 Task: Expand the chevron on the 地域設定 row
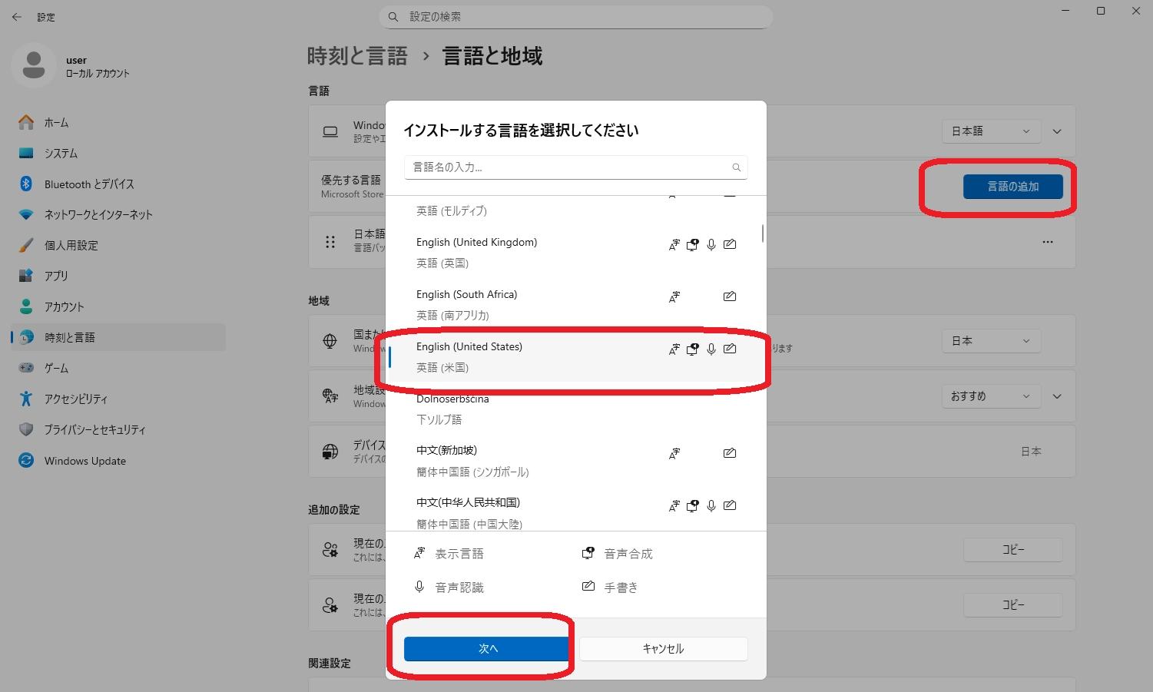pyautogui.click(x=1057, y=396)
